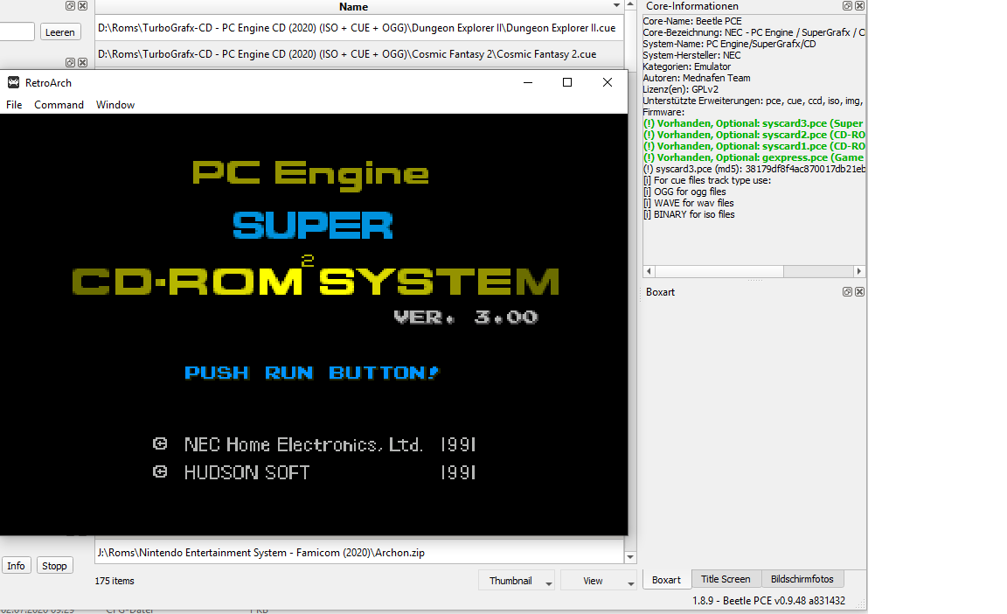Click the 175 items status text
This screenshot has width=1007, height=614.
(x=115, y=581)
